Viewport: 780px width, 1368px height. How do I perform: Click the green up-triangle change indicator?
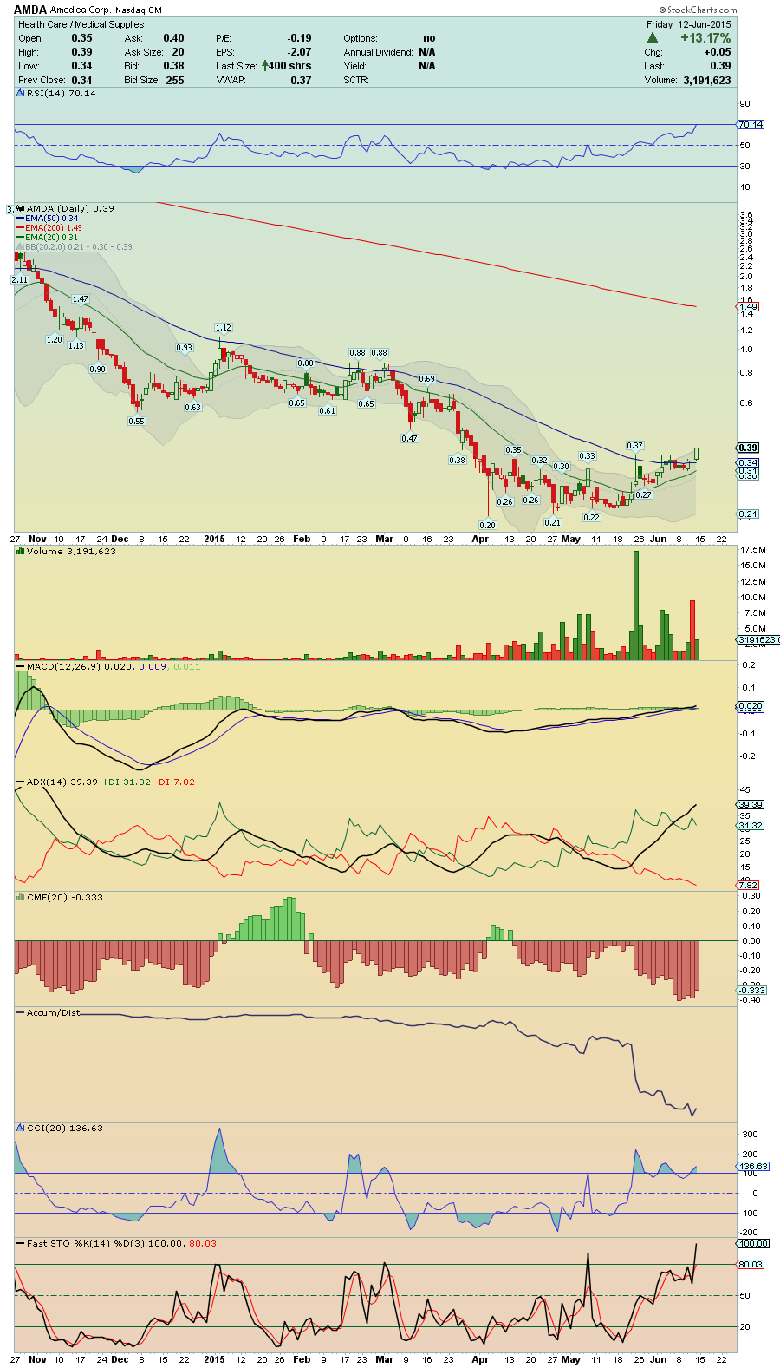[x=653, y=38]
